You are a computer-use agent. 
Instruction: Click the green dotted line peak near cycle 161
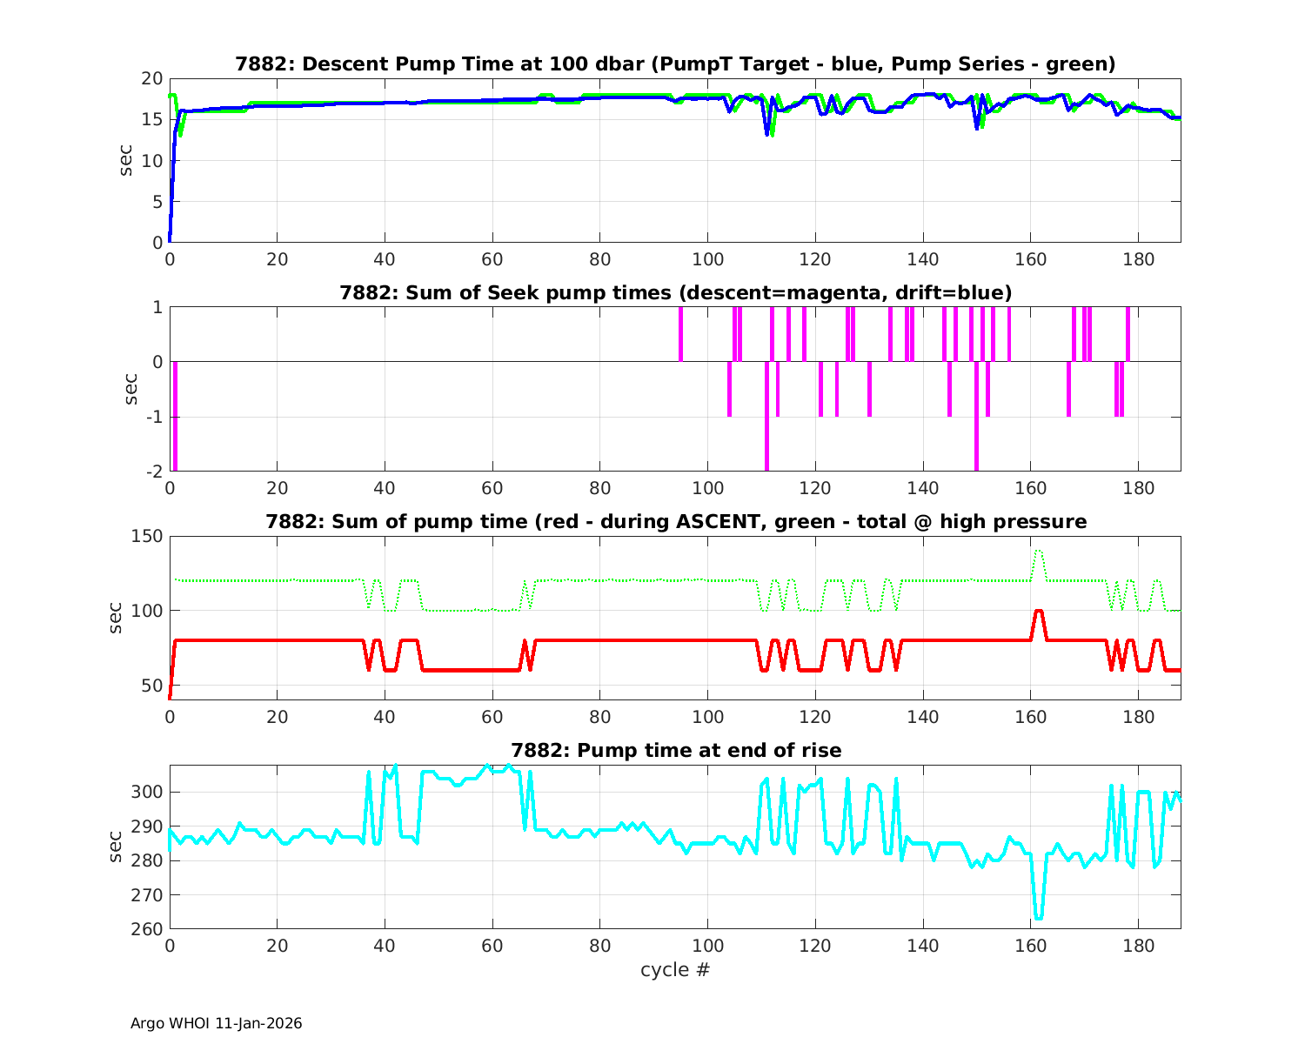tap(1038, 551)
